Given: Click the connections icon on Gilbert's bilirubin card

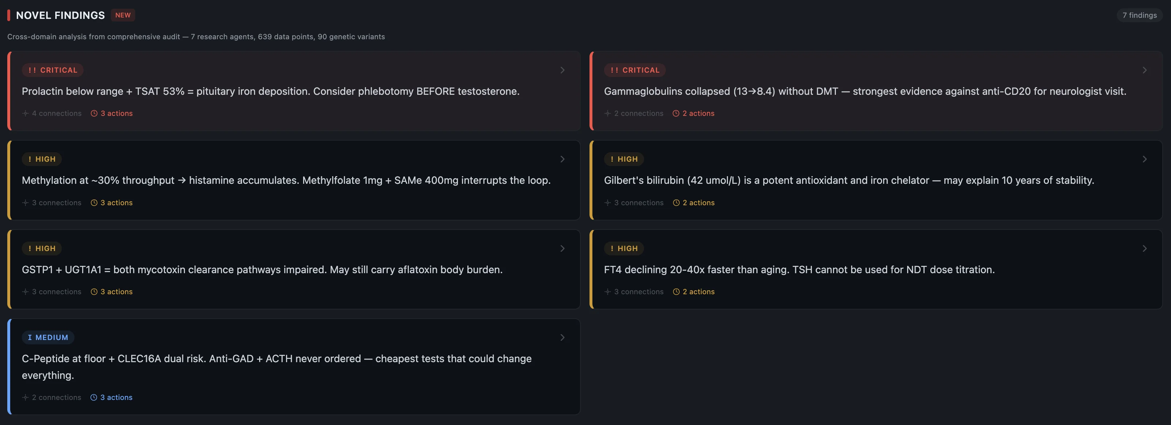Looking at the screenshot, I should click(x=607, y=203).
